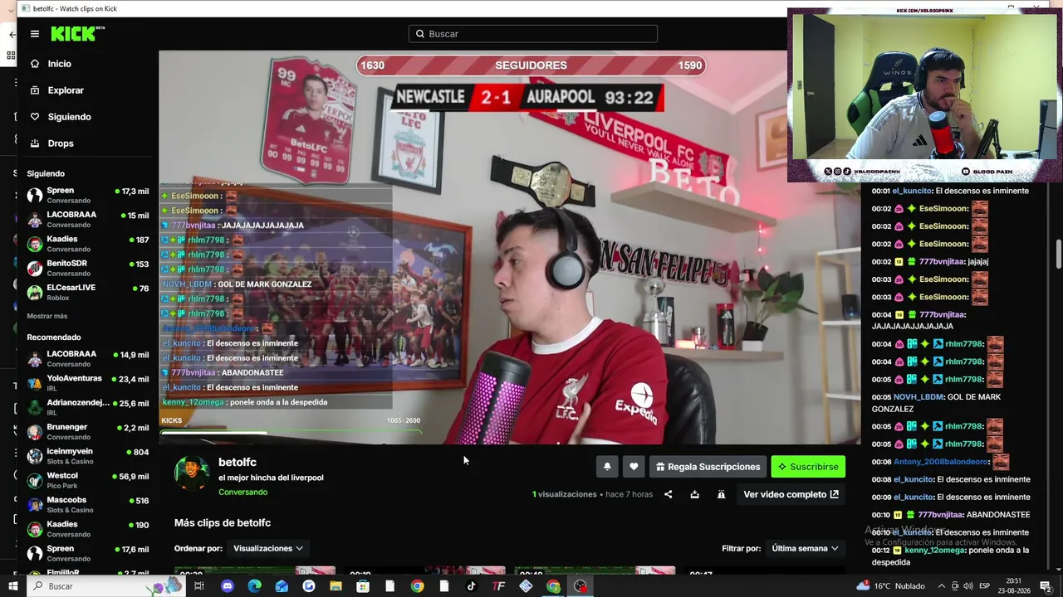Click the NOVH_LBDM username in chat replay
Image resolution: width=1063 pixels, height=597 pixels.
918,397
